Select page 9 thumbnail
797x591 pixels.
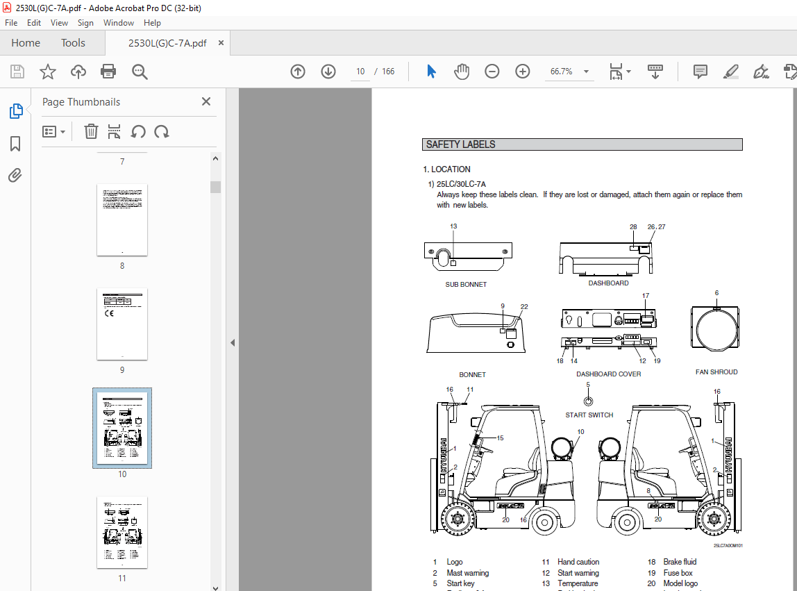122,324
